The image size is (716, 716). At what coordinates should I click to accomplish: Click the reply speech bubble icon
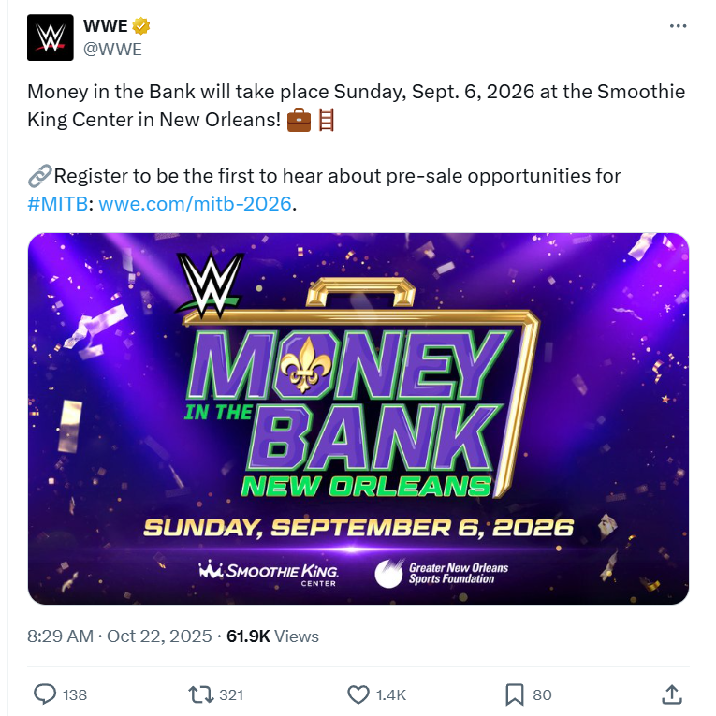45,694
